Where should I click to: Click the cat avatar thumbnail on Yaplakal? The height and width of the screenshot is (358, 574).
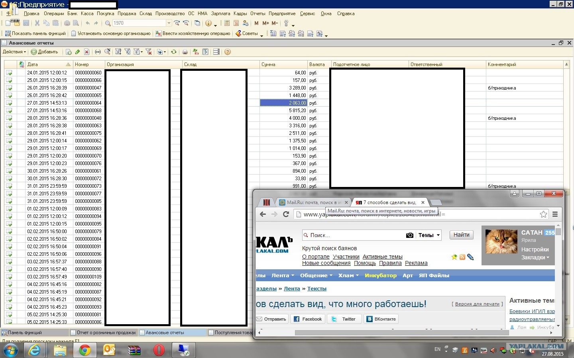501,241
